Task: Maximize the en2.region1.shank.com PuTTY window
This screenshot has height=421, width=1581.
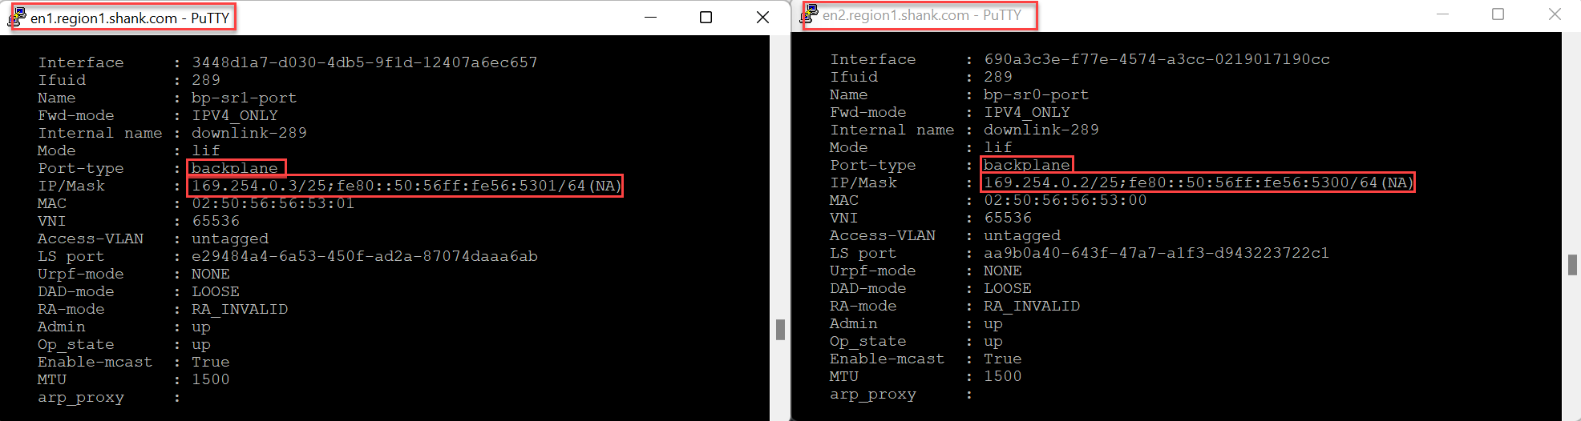Action: click(x=1498, y=14)
